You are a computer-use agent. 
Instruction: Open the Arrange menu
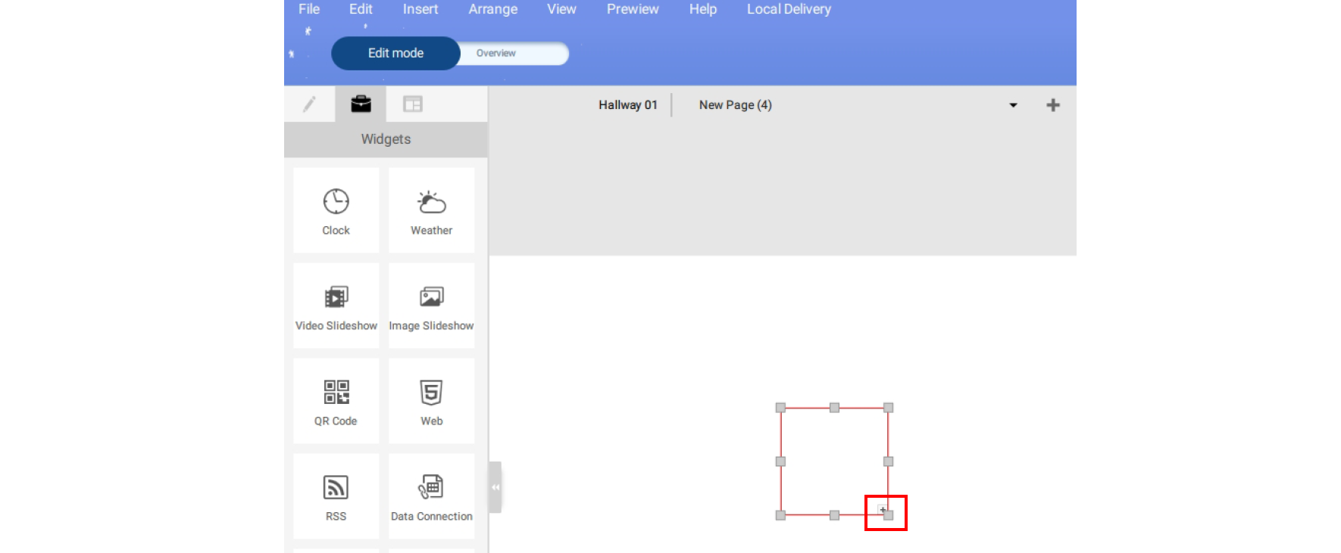(492, 9)
